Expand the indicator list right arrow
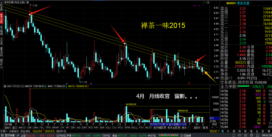The height and width of the screenshot is (137, 272). coord(189,128)
